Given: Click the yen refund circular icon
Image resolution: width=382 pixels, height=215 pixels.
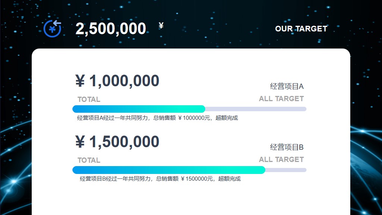Looking at the screenshot, I should click(52, 28).
